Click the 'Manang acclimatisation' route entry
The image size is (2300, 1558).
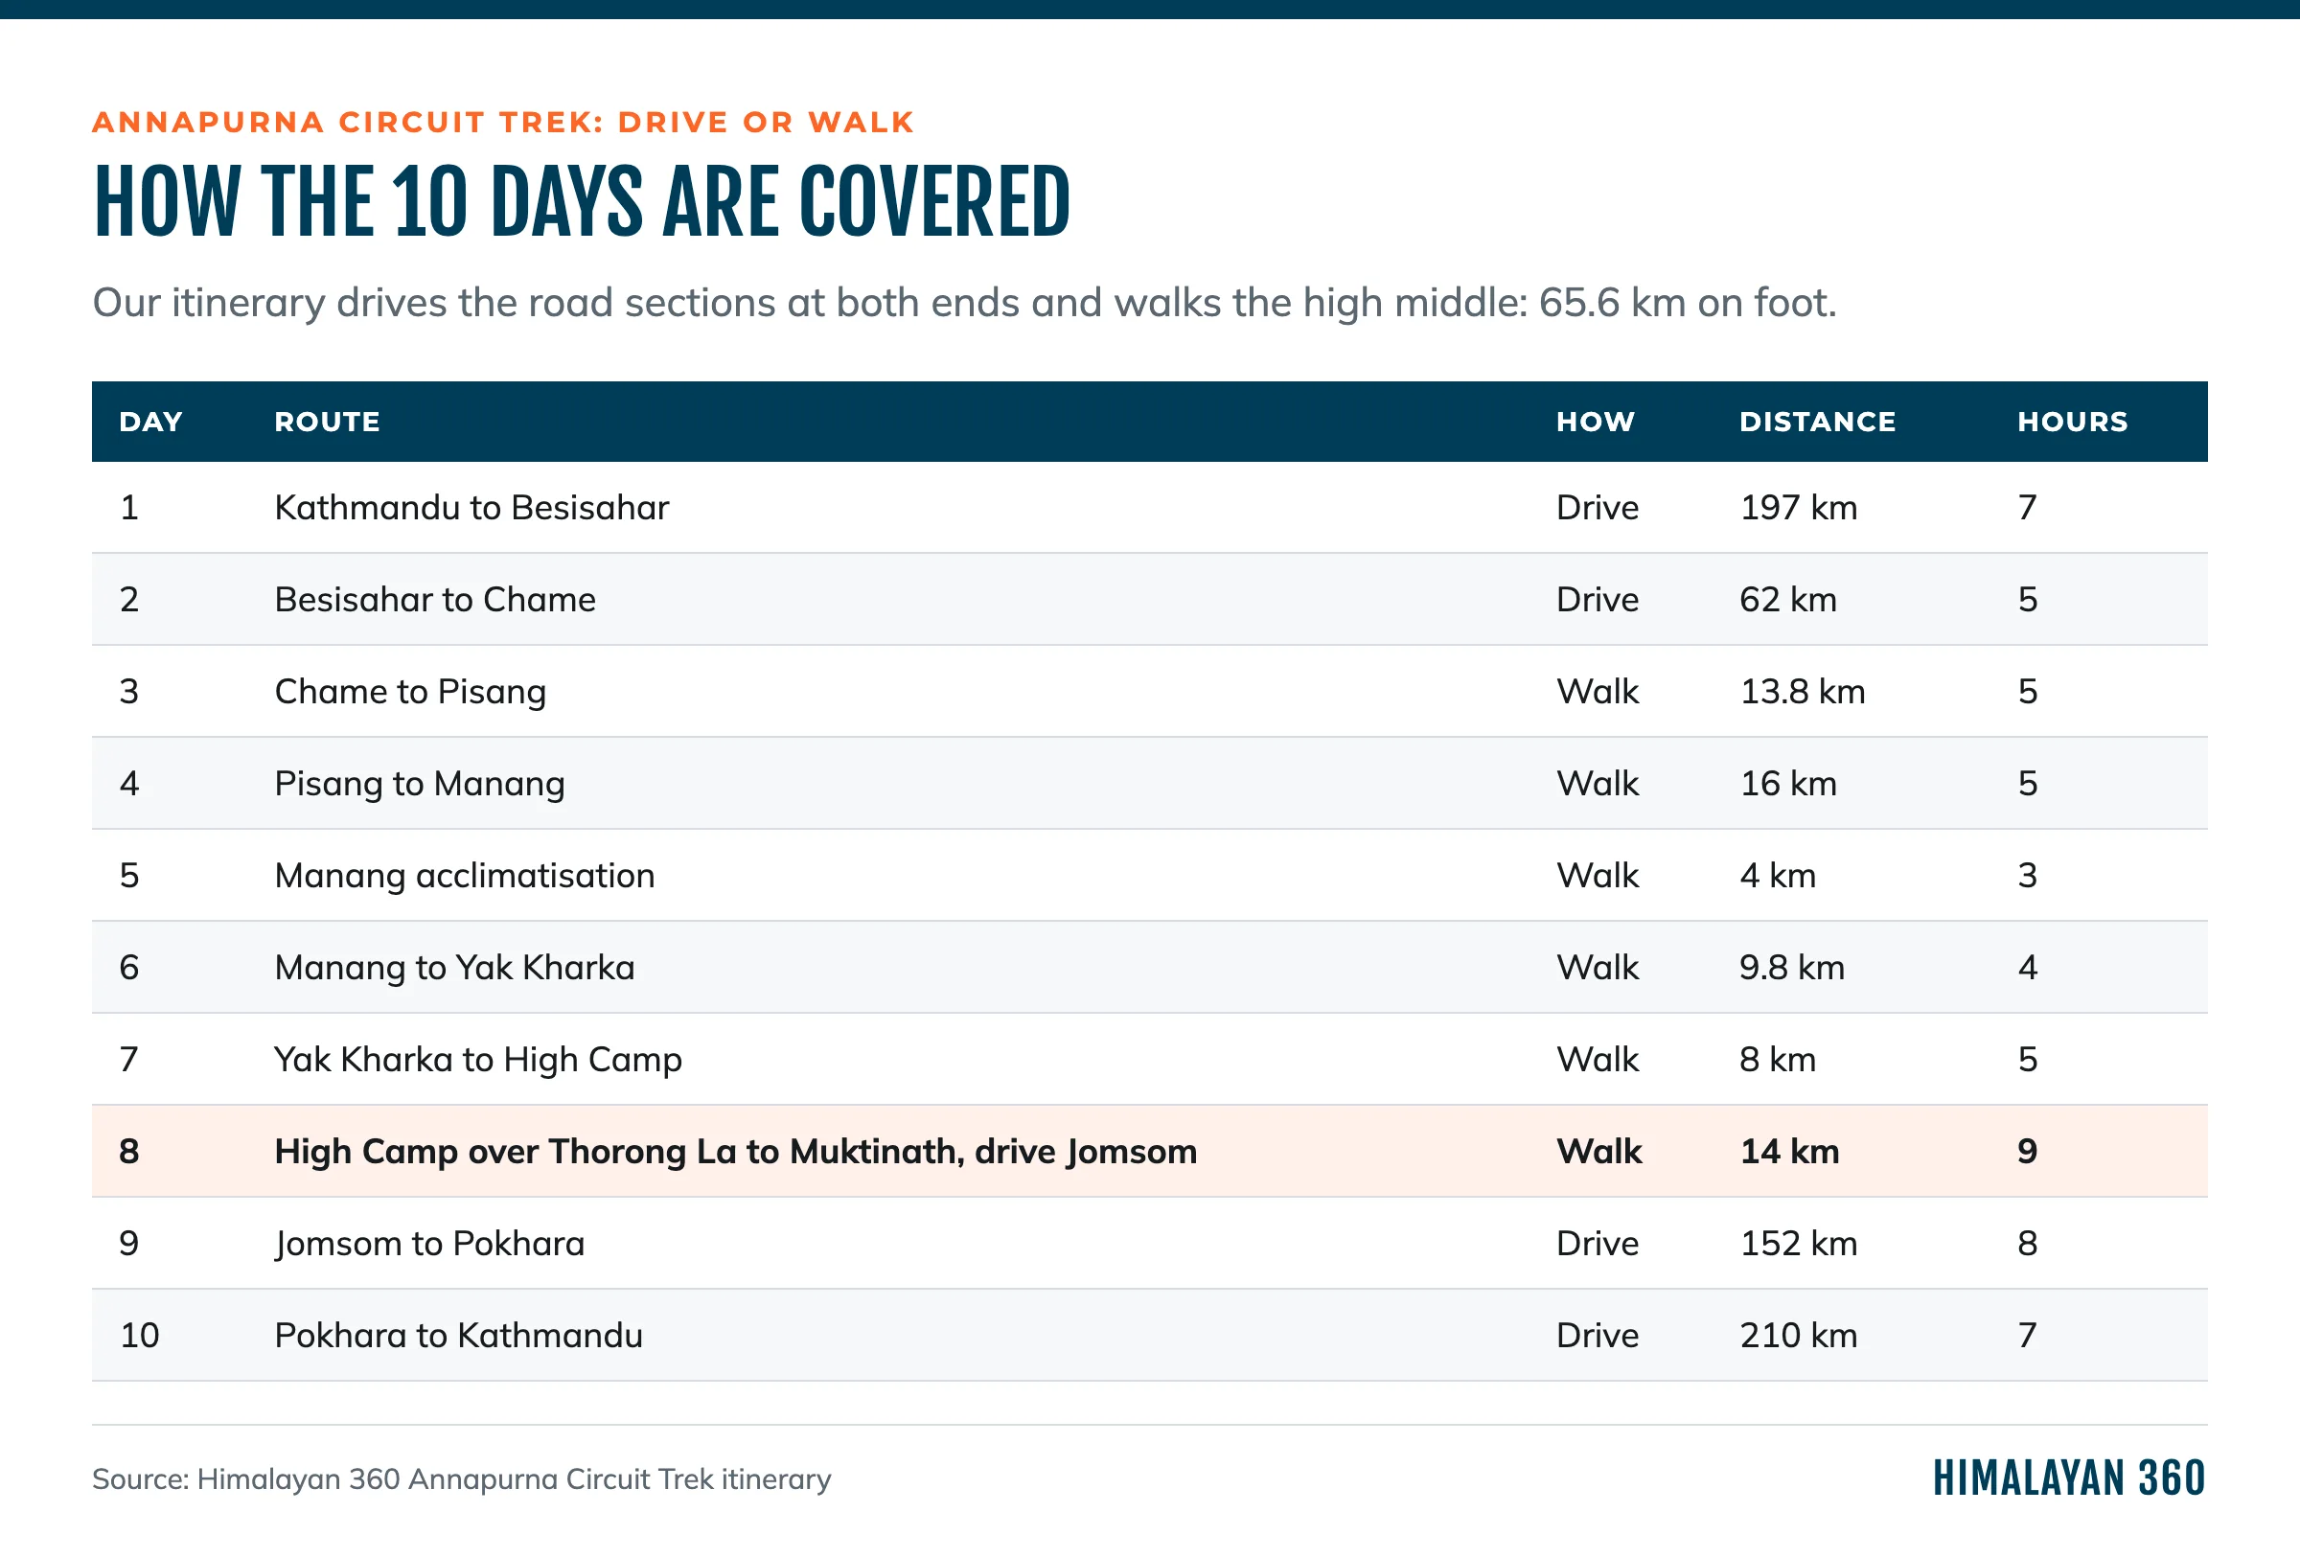(x=464, y=876)
